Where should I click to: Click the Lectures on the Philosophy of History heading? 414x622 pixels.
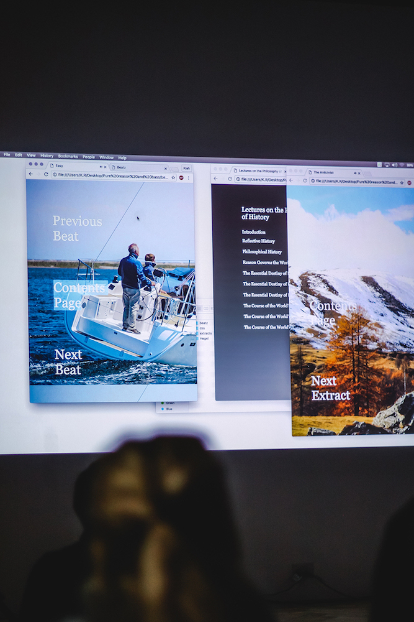[263, 213]
